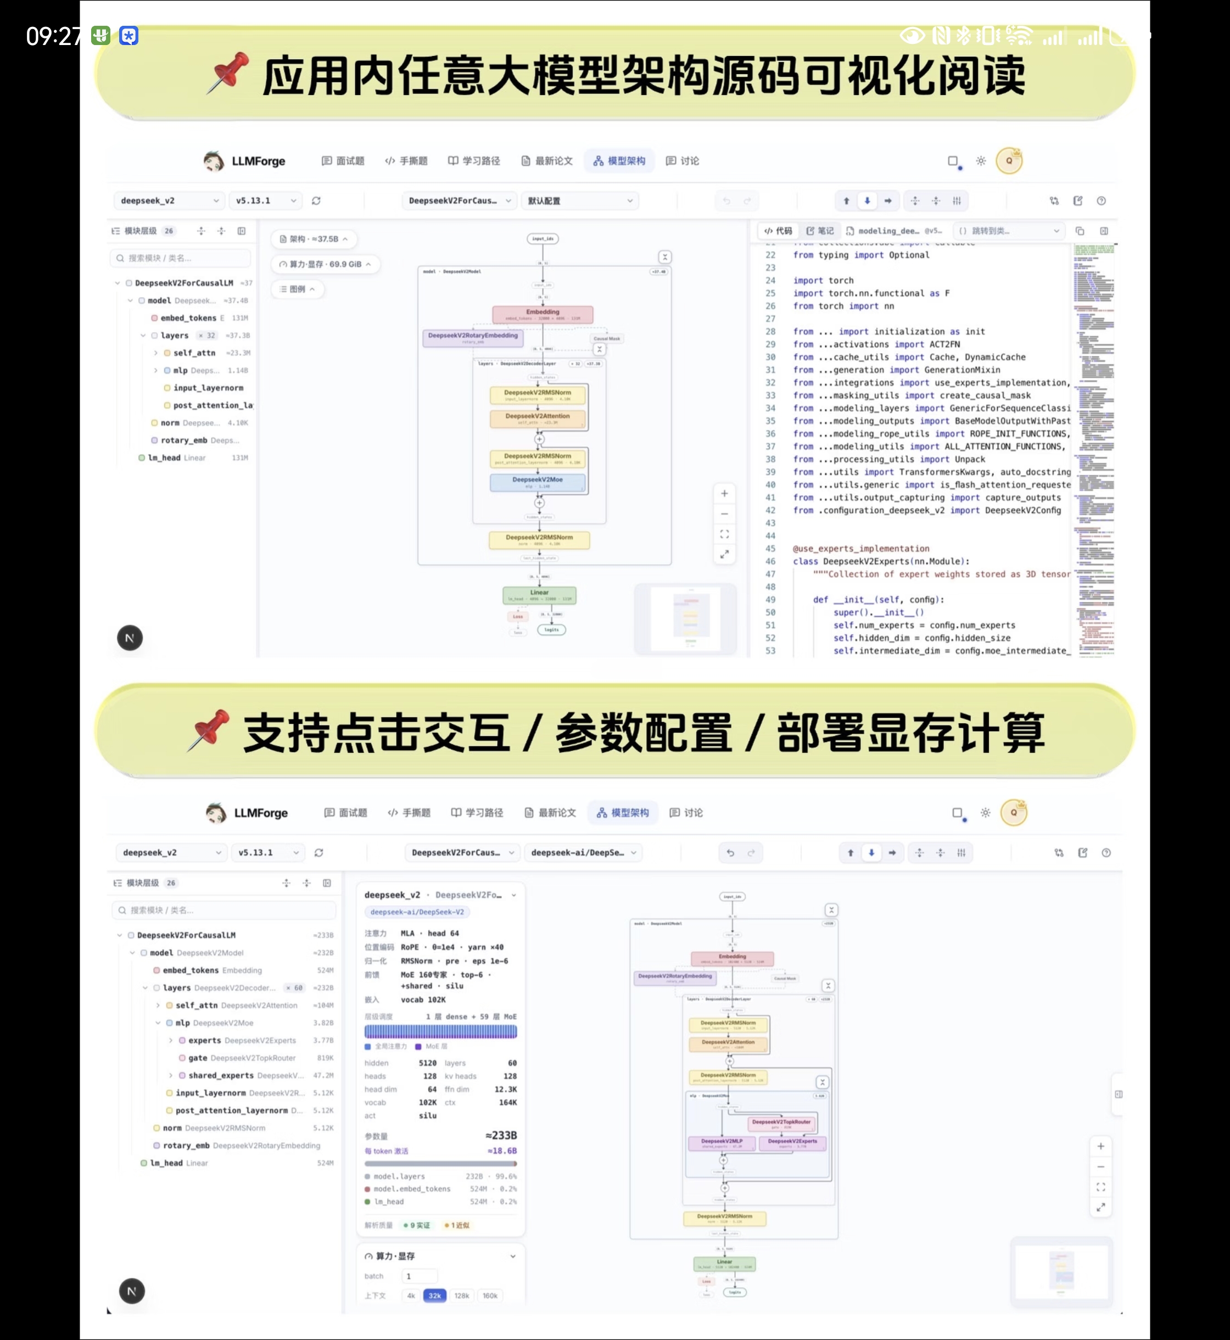Expand the bottom screenshot diagram to fullscreen
This screenshot has height=1340, width=1230.
(x=1101, y=1208)
